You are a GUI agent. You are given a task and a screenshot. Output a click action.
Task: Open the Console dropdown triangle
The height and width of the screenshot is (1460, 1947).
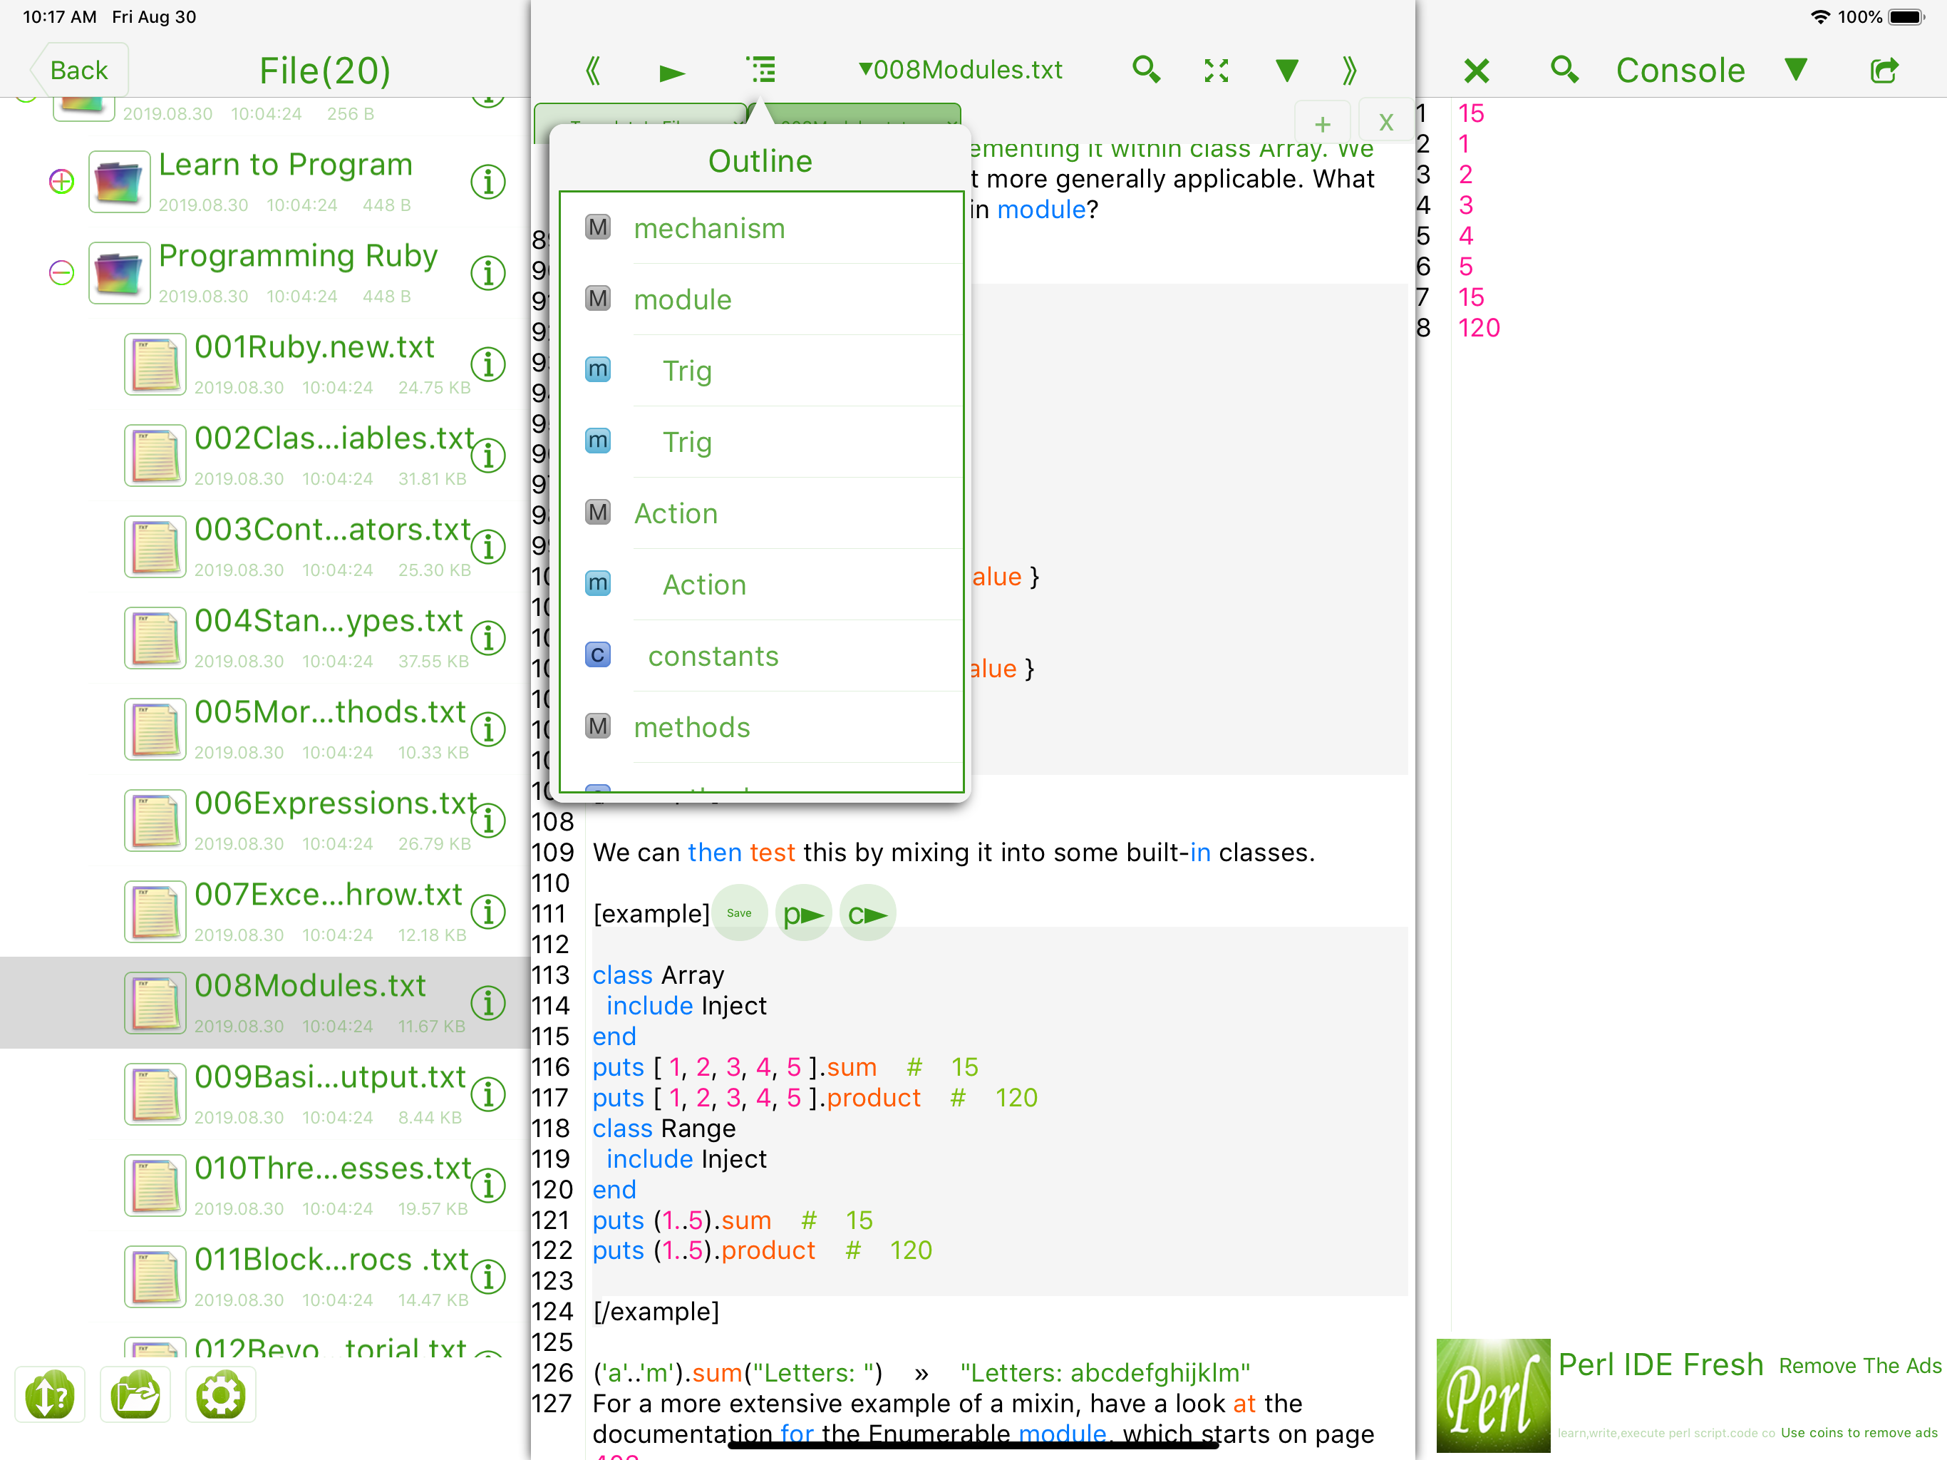1797,70
